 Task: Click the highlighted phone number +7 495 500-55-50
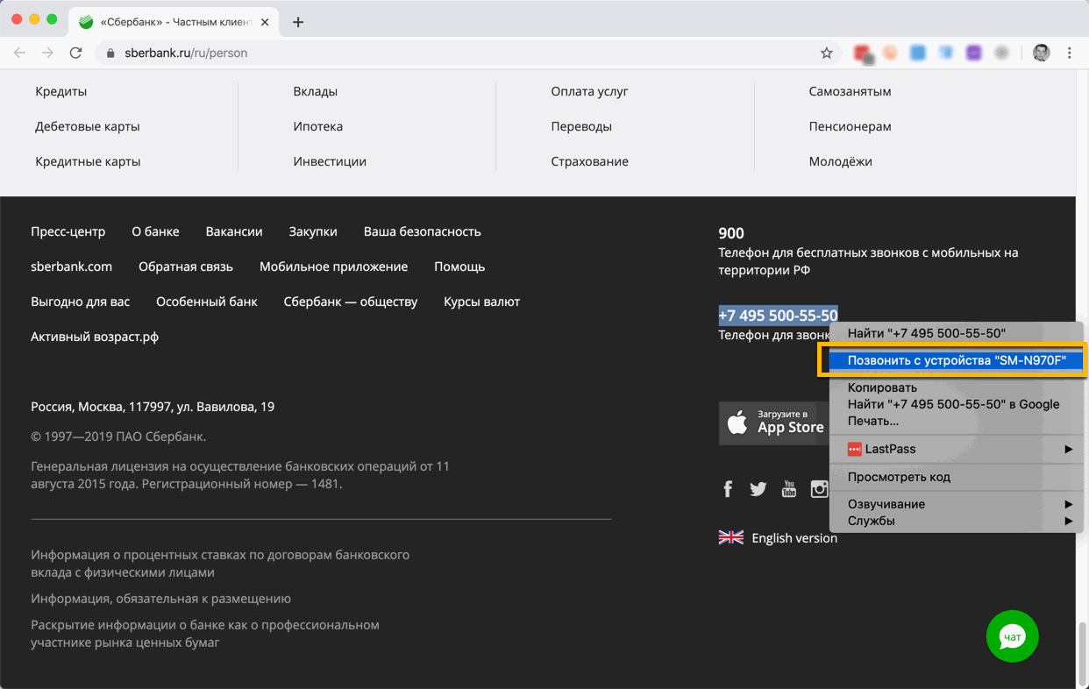pos(778,315)
